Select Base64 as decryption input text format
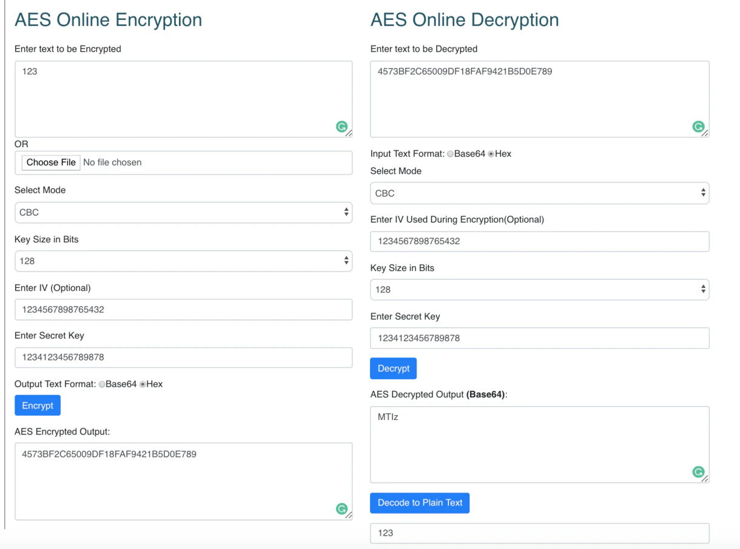Viewport: 740px width, 549px height. coord(449,153)
